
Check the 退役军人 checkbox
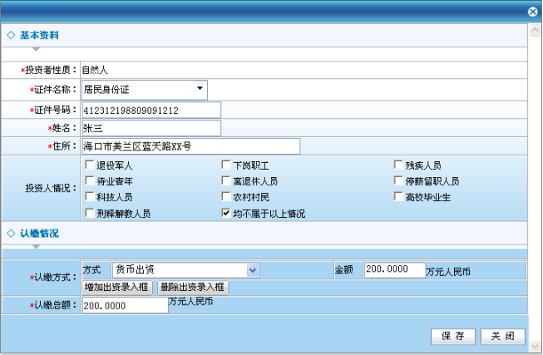89,165
